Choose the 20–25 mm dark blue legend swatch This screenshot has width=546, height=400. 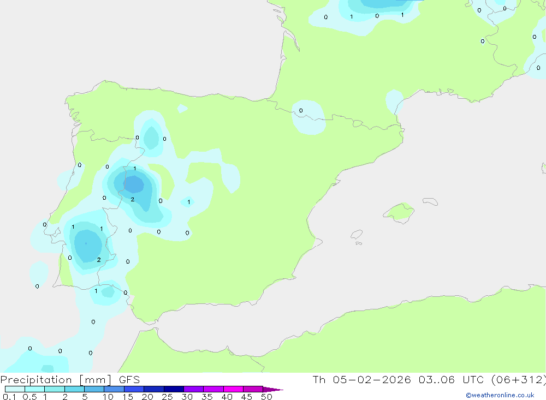[x=154, y=389]
